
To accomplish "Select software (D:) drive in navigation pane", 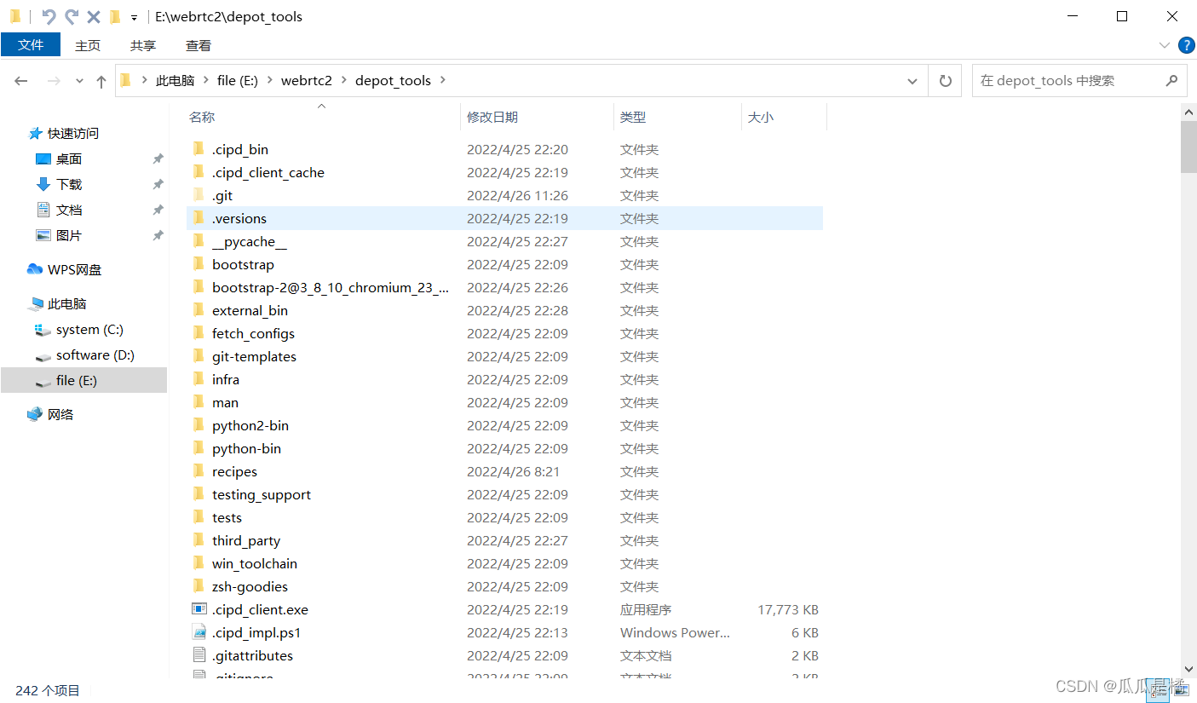I will (x=95, y=354).
